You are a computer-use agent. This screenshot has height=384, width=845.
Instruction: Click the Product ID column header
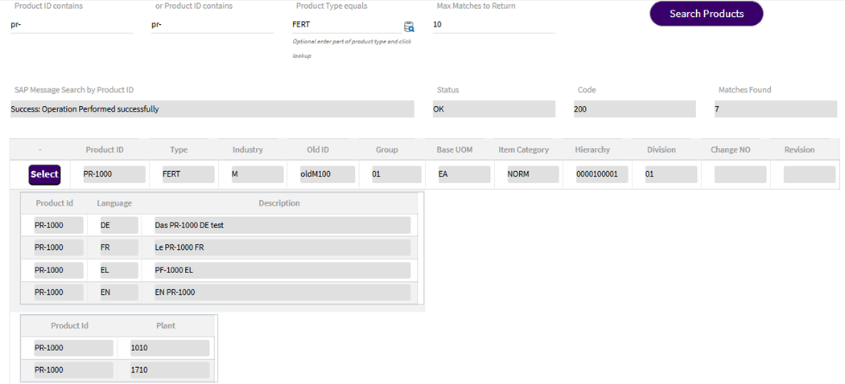[105, 149]
